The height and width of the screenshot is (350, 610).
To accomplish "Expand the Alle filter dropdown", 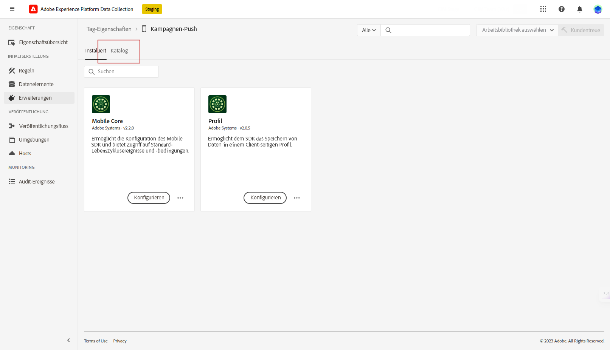I will click(369, 30).
